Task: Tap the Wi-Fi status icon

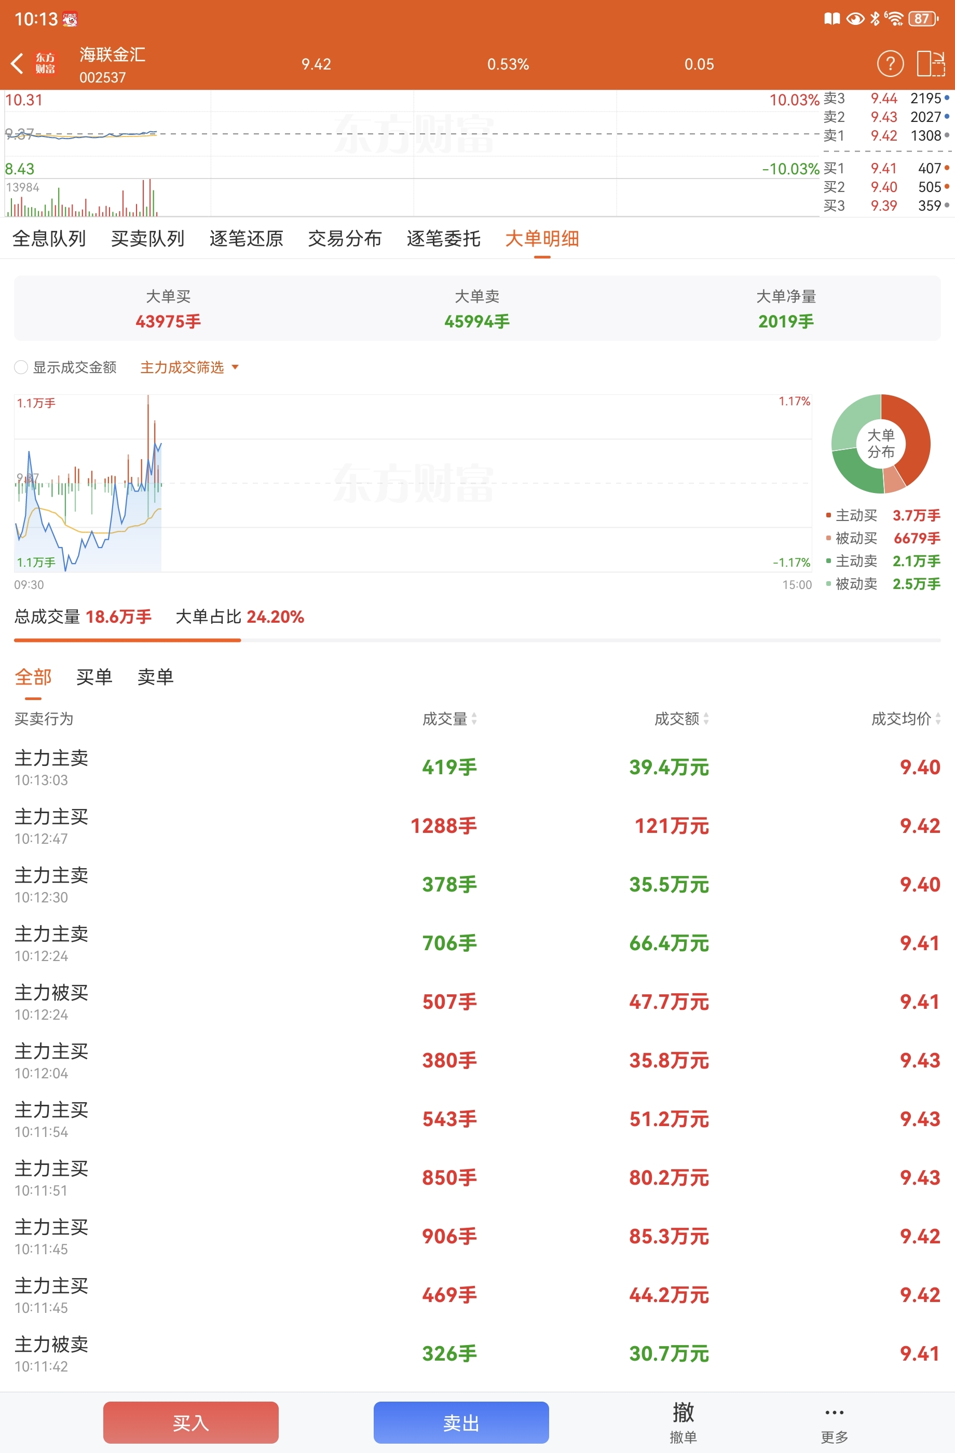Action: point(894,19)
